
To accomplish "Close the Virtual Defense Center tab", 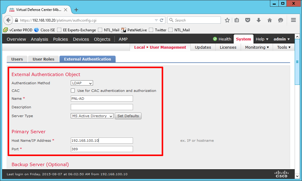I will click(66, 10).
